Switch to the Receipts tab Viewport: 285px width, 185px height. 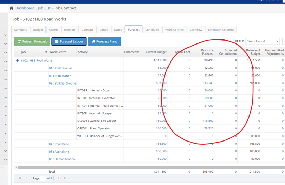click(x=70, y=30)
